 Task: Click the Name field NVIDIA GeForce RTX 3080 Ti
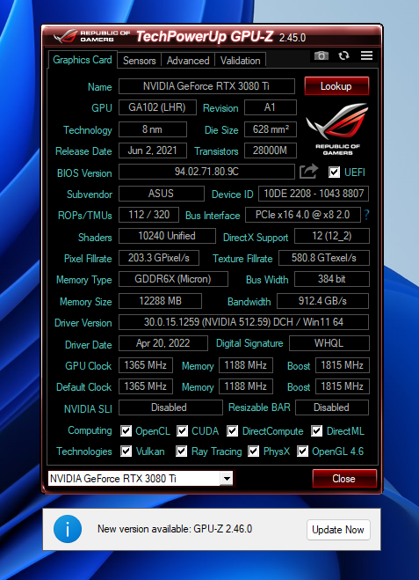[206, 86]
